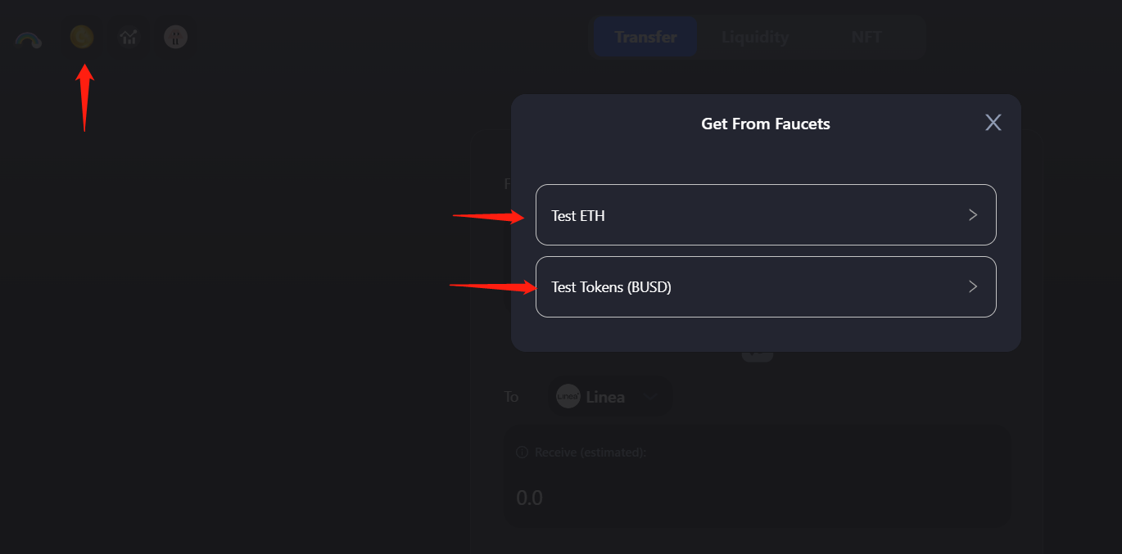Click chevron arrow on Test Tokens (BUSD)
Image resolution: width=1122 pixels, height=554 pixels.
[973, 286]
